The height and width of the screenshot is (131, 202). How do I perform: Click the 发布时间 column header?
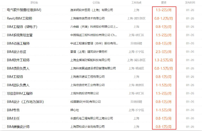(190, 2)
